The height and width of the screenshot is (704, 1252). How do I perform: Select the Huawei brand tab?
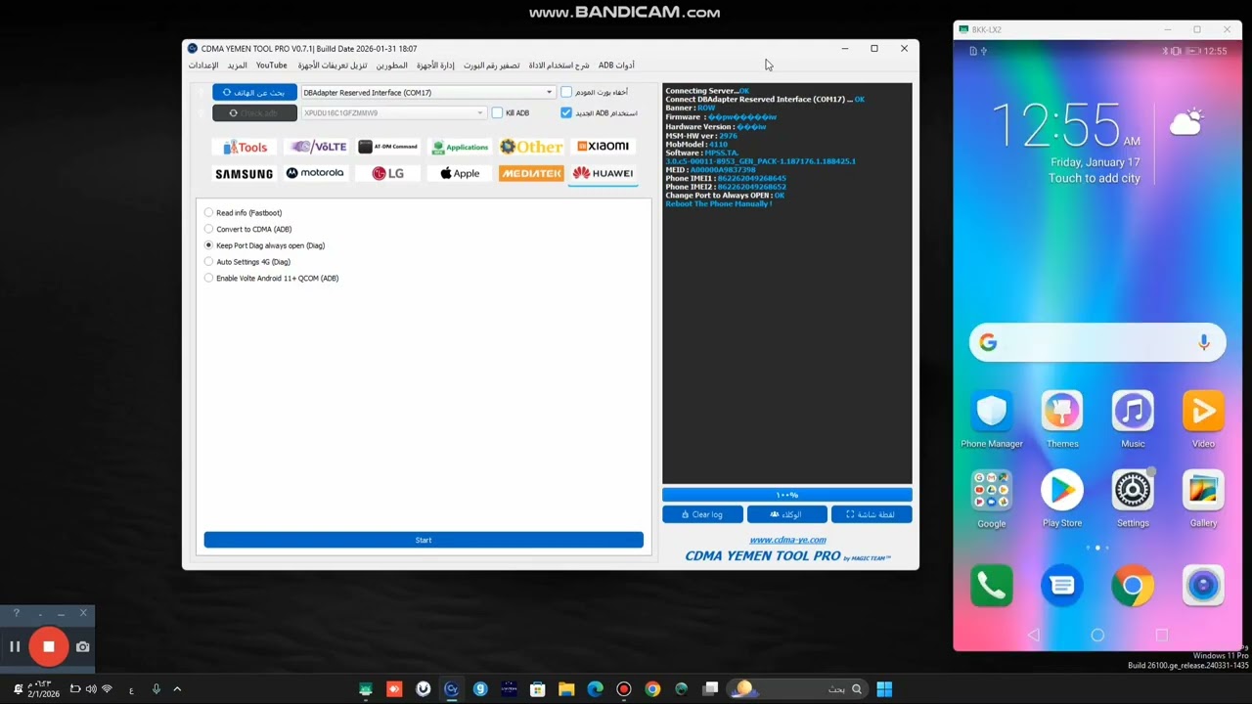pyautogui.click(x=603, y=173)
